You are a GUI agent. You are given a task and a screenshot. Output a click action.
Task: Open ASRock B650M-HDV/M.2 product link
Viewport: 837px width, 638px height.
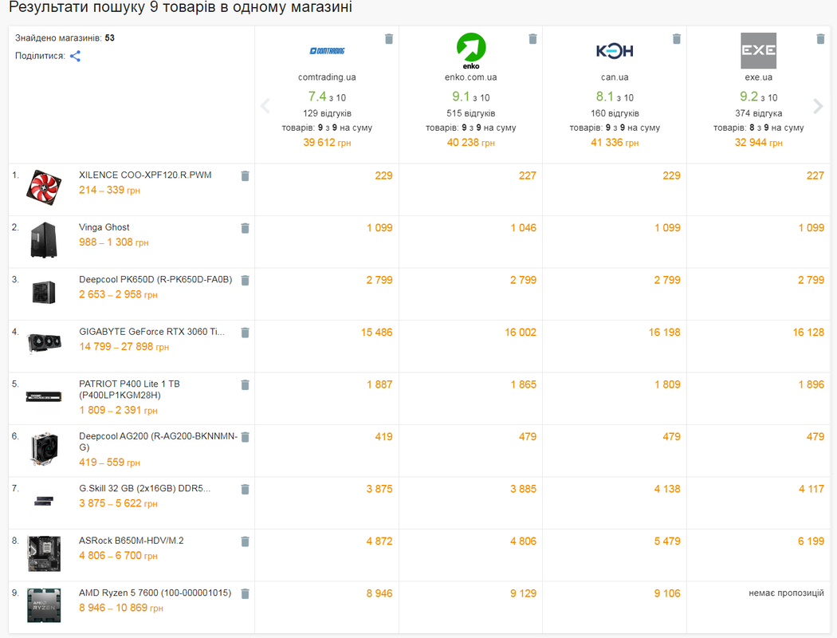132,541
